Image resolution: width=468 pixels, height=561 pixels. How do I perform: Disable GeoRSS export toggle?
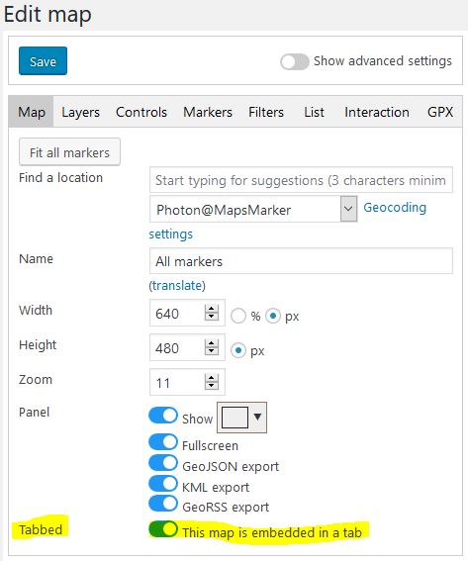coord(163,504)
